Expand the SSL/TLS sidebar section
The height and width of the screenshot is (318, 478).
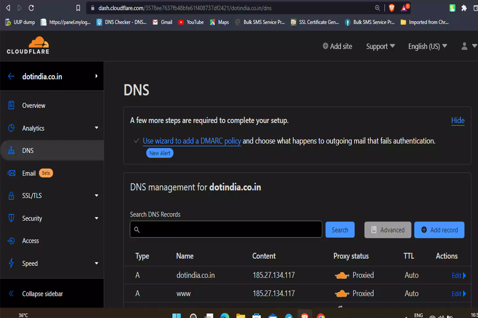coord(96,196)
